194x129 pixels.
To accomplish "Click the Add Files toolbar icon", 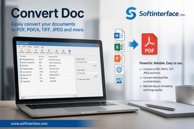I will point(21,50).
